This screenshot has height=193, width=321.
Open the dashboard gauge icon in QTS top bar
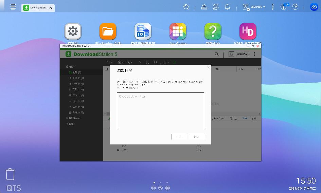pos(295,7)
